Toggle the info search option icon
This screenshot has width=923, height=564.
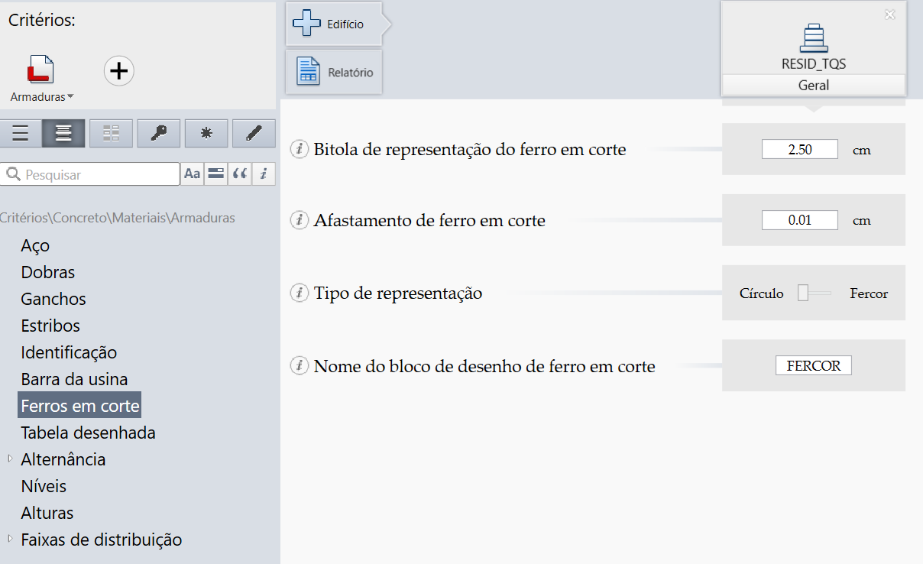263,174
